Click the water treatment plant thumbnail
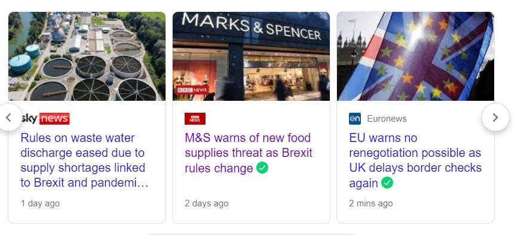The width and height of the screenshot is (521, 235). (87, 56)
